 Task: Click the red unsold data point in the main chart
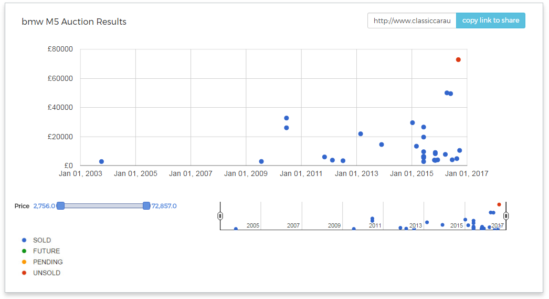click(458, 59)
